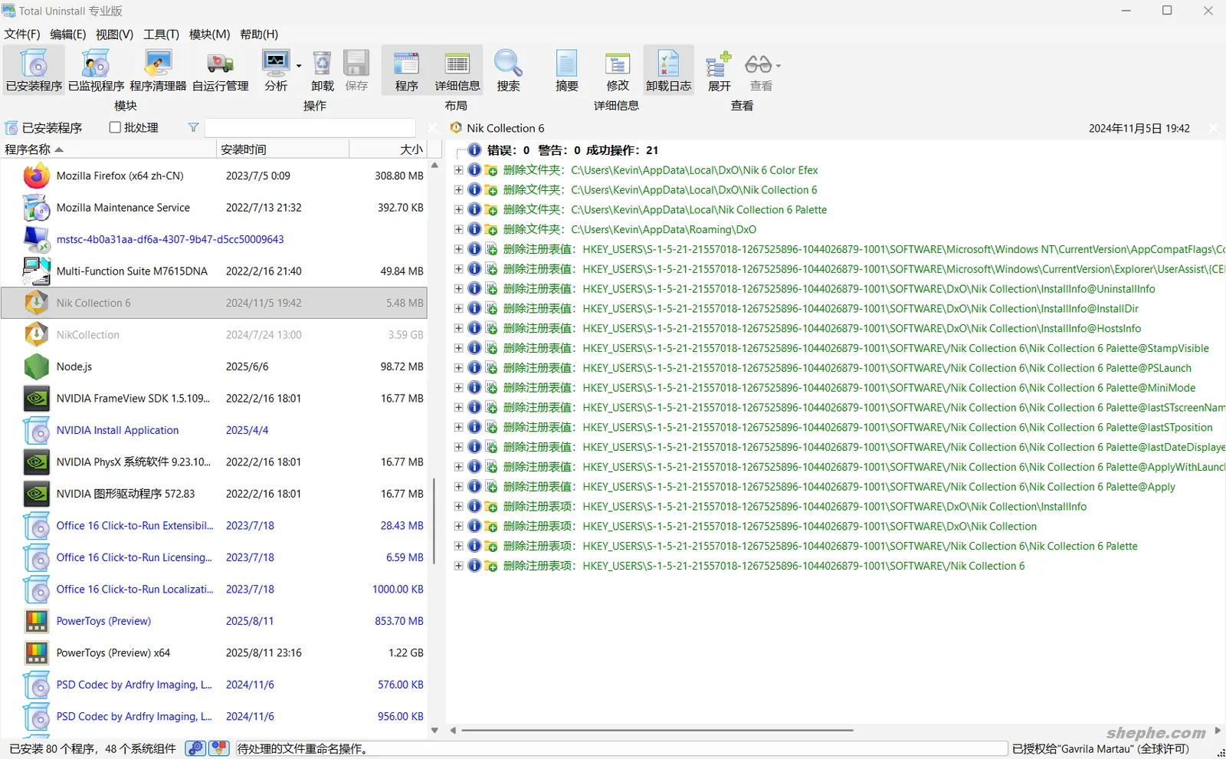The height and width of the screenshot is (759, 1226).
Task: Open the 程序清理器 cleaner tool
Action: click(x=158, y=71)
